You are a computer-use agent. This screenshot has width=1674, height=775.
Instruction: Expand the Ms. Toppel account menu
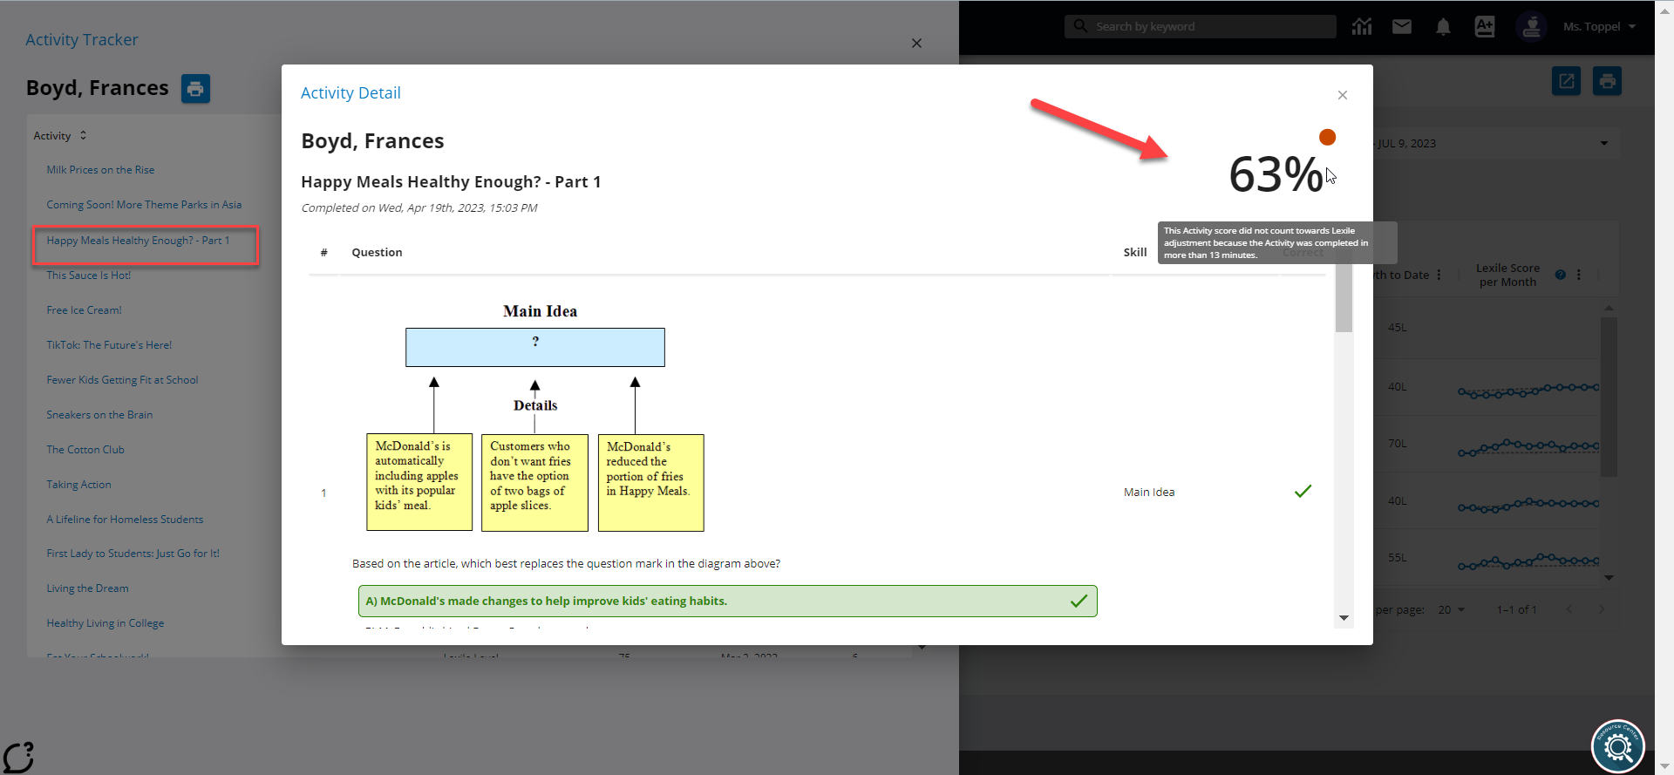click(x=1599, y=26)
